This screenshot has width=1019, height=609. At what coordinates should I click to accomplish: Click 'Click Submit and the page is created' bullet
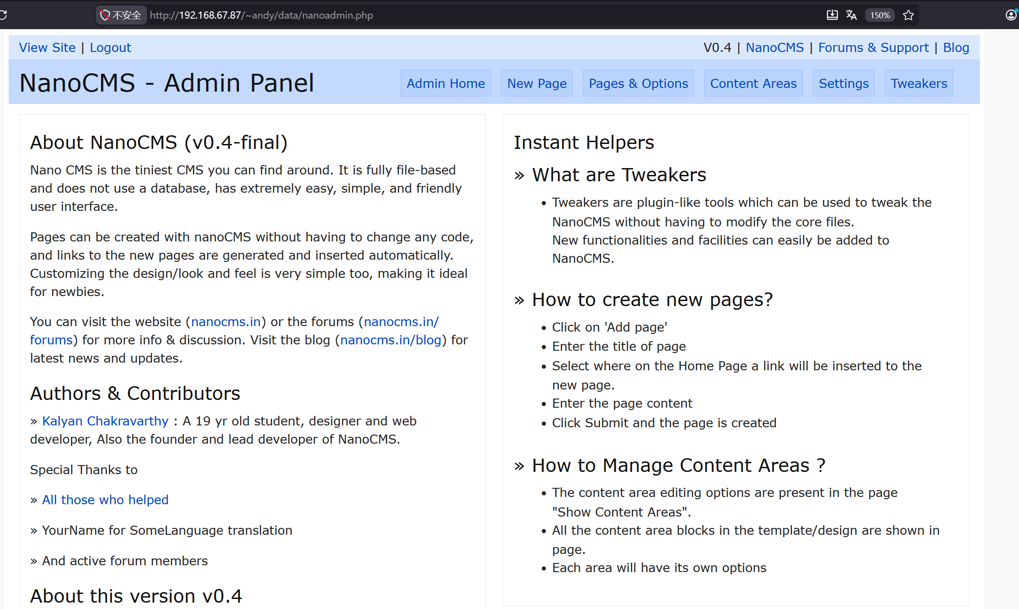tap(664, 423)
